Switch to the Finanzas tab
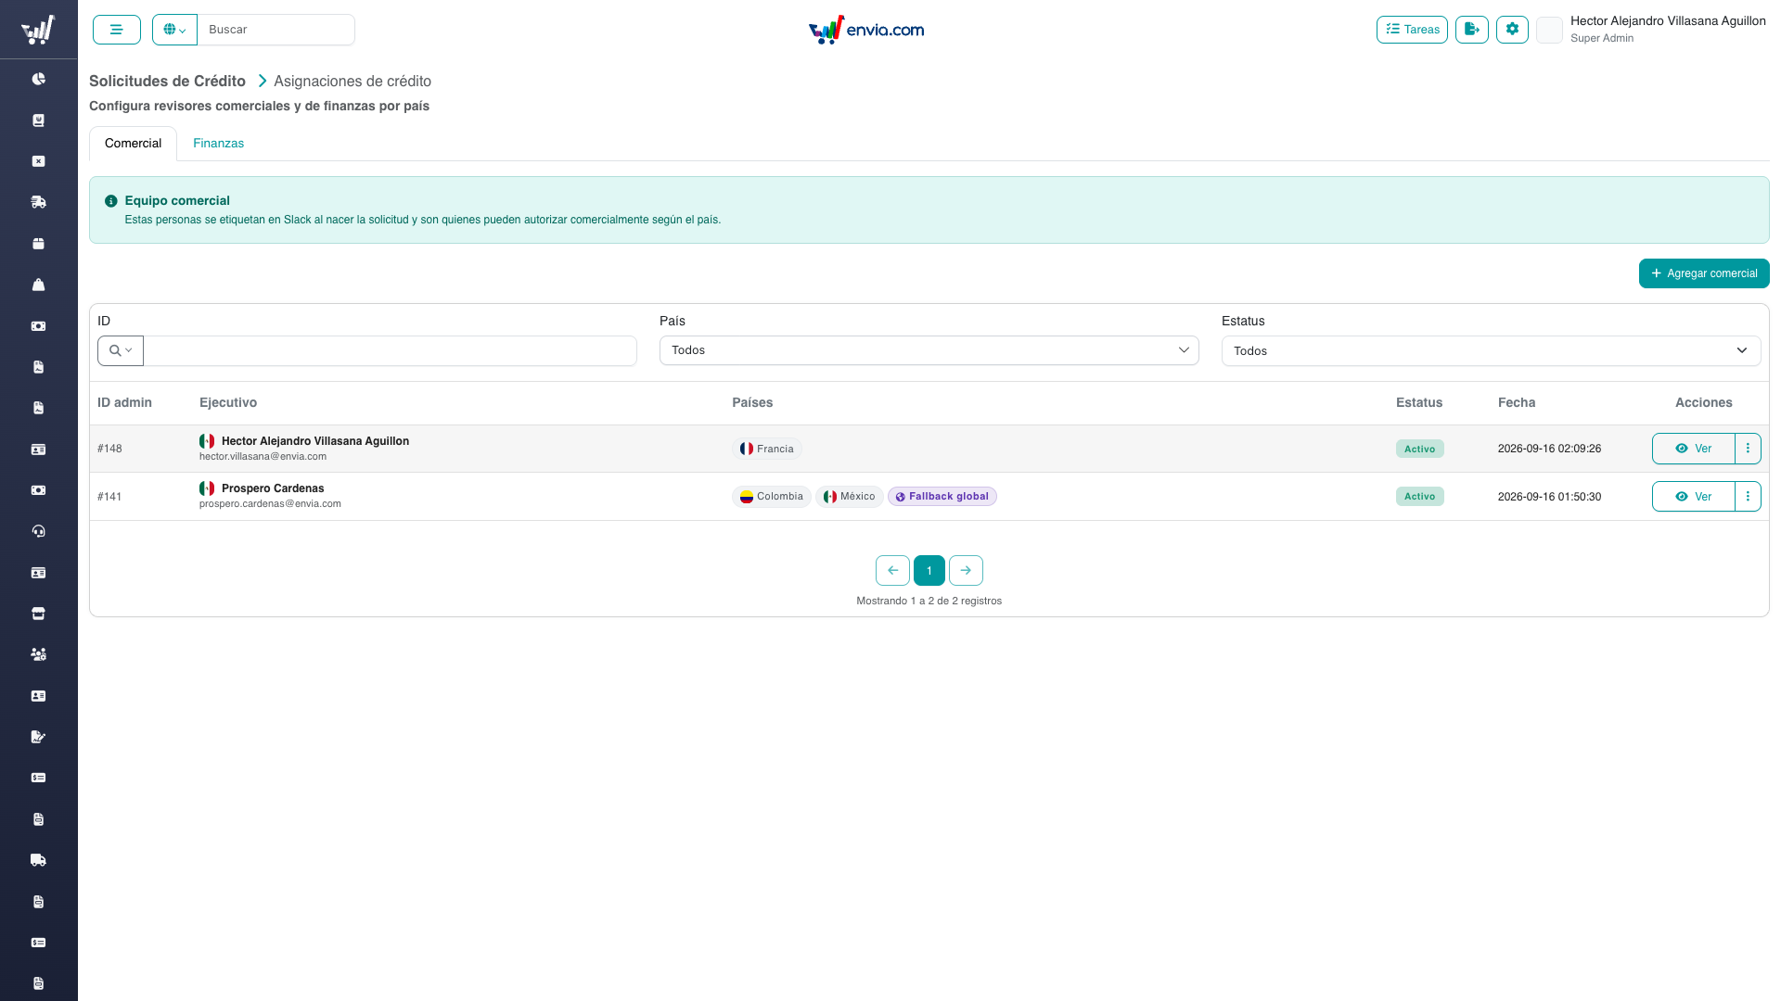 (218, 143)
